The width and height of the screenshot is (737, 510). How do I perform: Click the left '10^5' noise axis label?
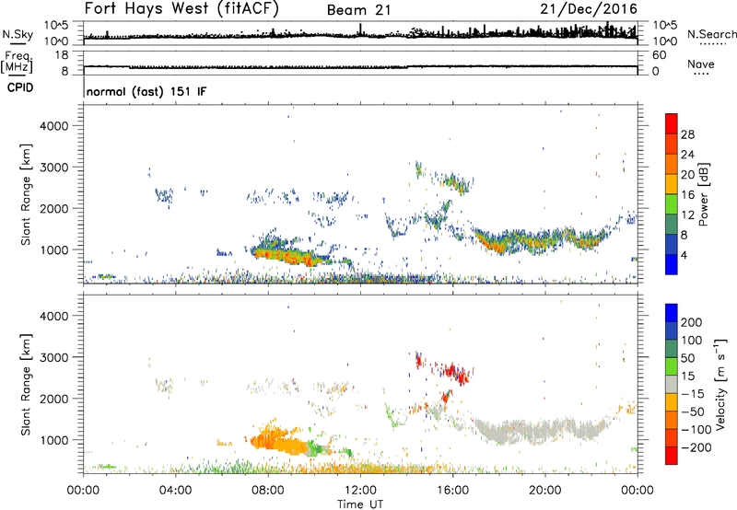(x=56, y=25)
